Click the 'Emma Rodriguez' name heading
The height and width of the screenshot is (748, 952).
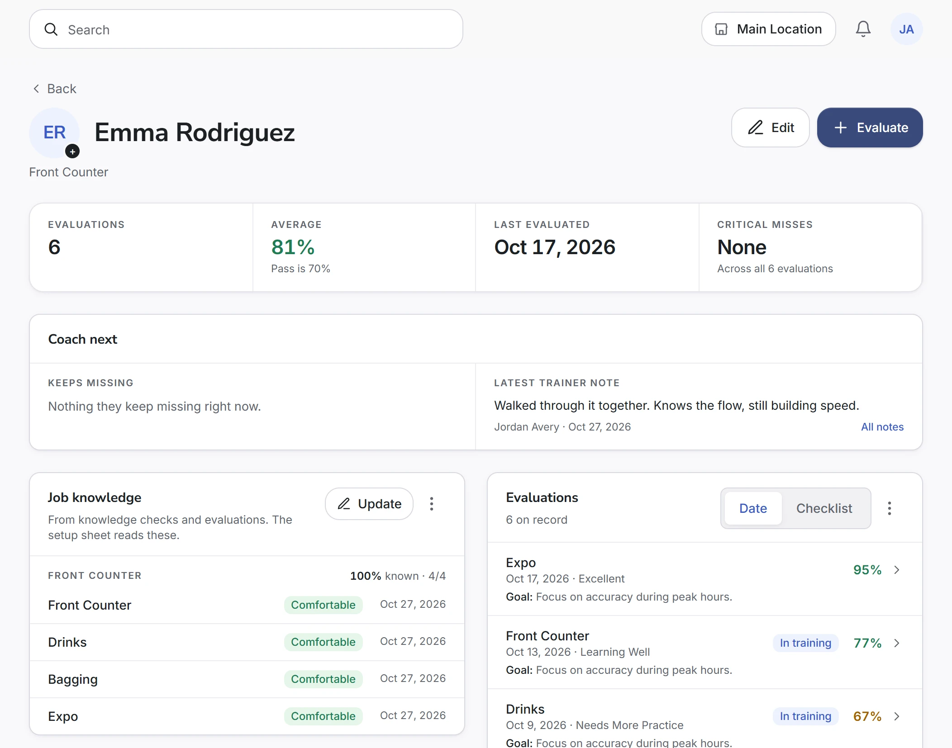(195, 133)
